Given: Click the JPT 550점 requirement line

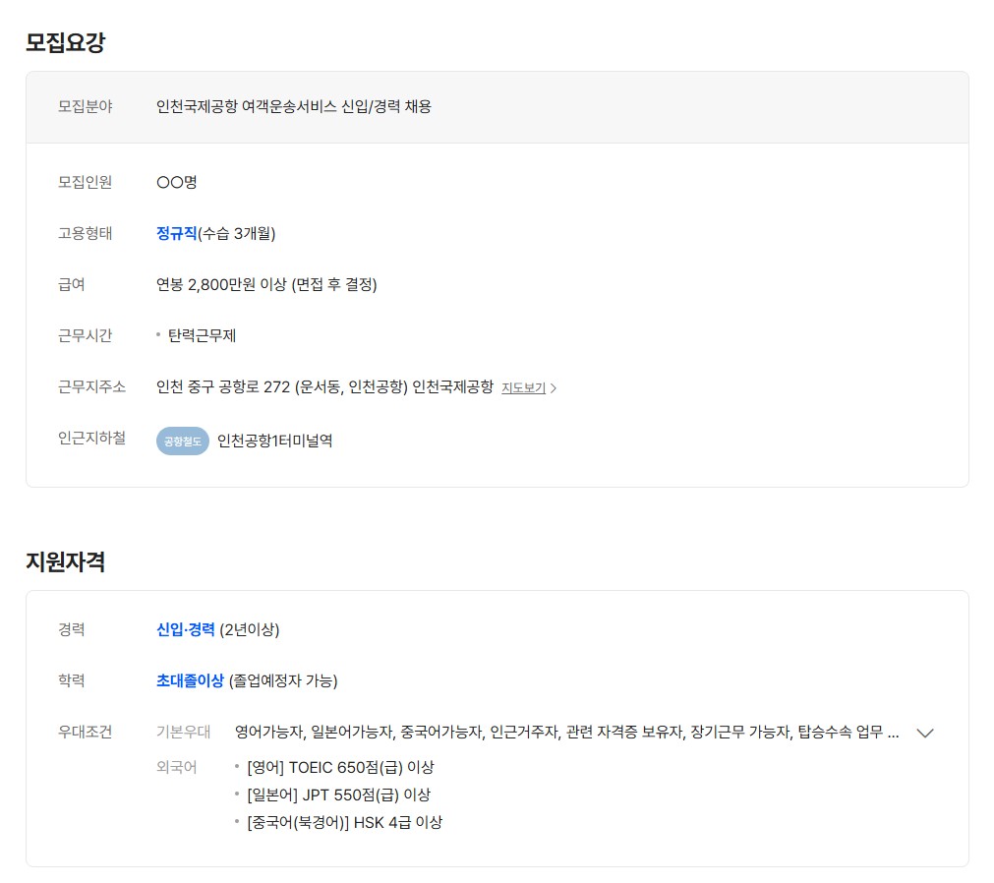Looking at the screenshot, I should pos(338,795).
